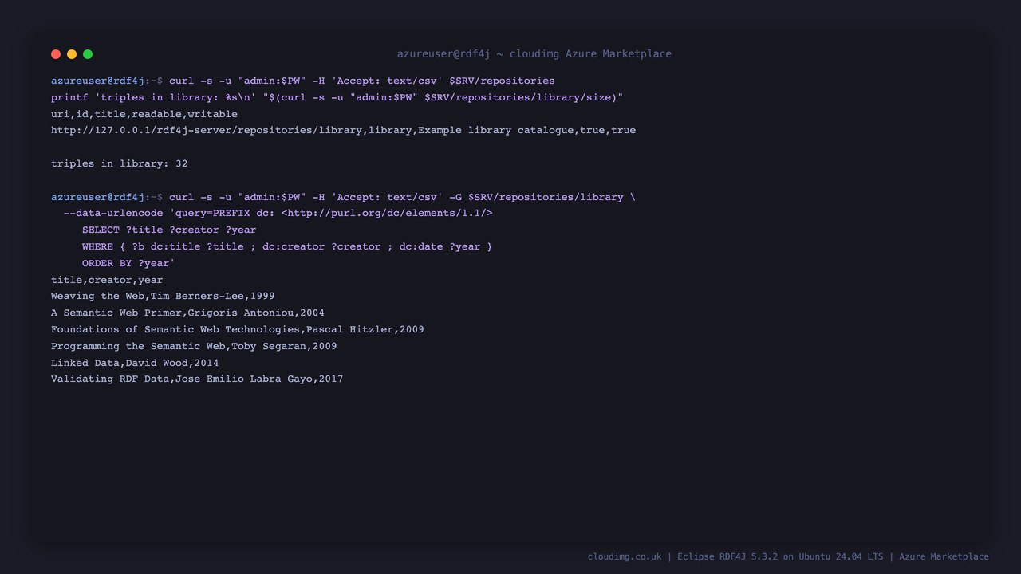Click the 'title,creator,year' CSV header line
This screenshot has height=574, width=1021.
tap(107, 280)
